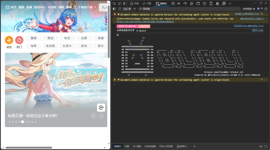Screen dimensions: 270x150
Task: Open the 开发人员资源 drawer tab
Action: click(x=166, y=147)
